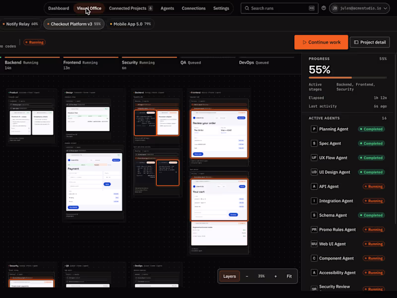Switch to Mobile App 5.0 project
The image size is (397, 298).
(x=131, y=24)
